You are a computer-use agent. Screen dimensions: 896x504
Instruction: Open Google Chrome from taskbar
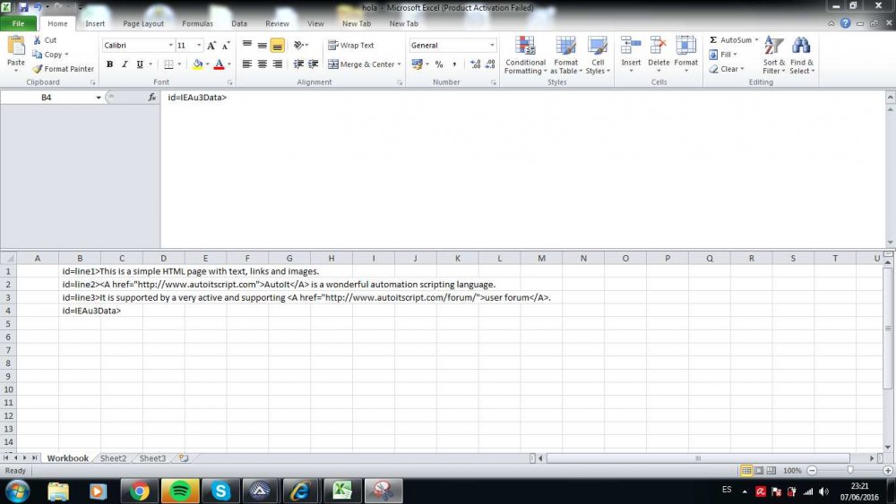pyautogui.click(x=139, y=491)
